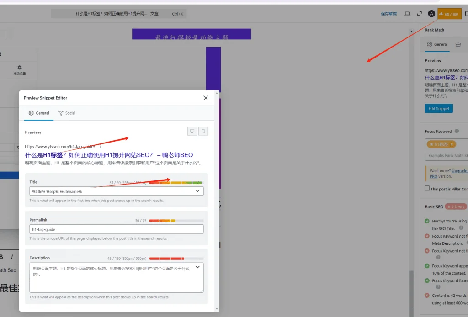Viewport: 468px width, 317px height.
Task: Click the green check beside 'Hurray! You're using'
Action: point(427,221)
